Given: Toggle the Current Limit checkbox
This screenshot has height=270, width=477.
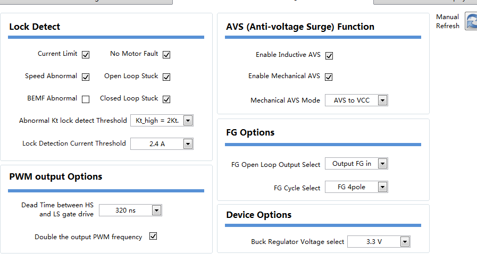Looking at the screenshot, I should pos(86,54).
